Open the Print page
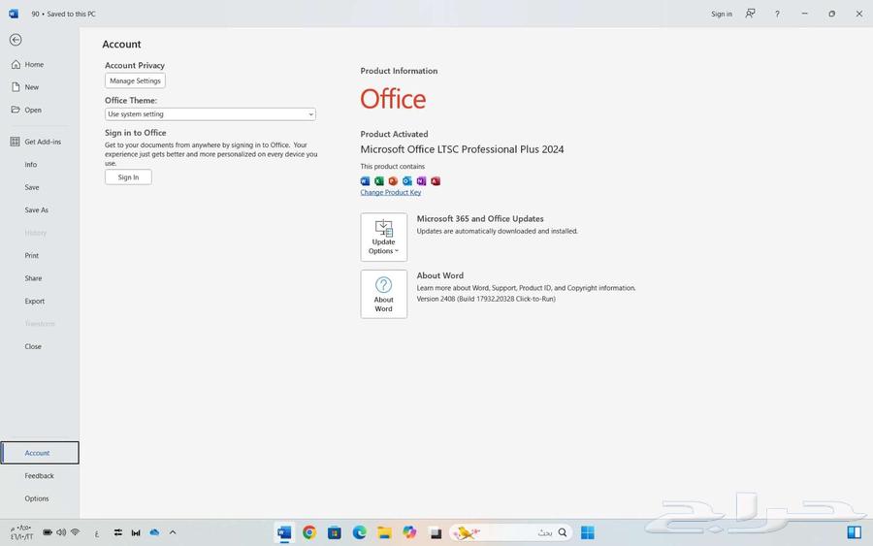This screenshot has height=546, width=873. [x=32, y=256]
